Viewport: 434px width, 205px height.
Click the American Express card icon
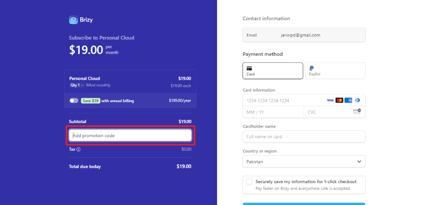[x=348, y=100]
